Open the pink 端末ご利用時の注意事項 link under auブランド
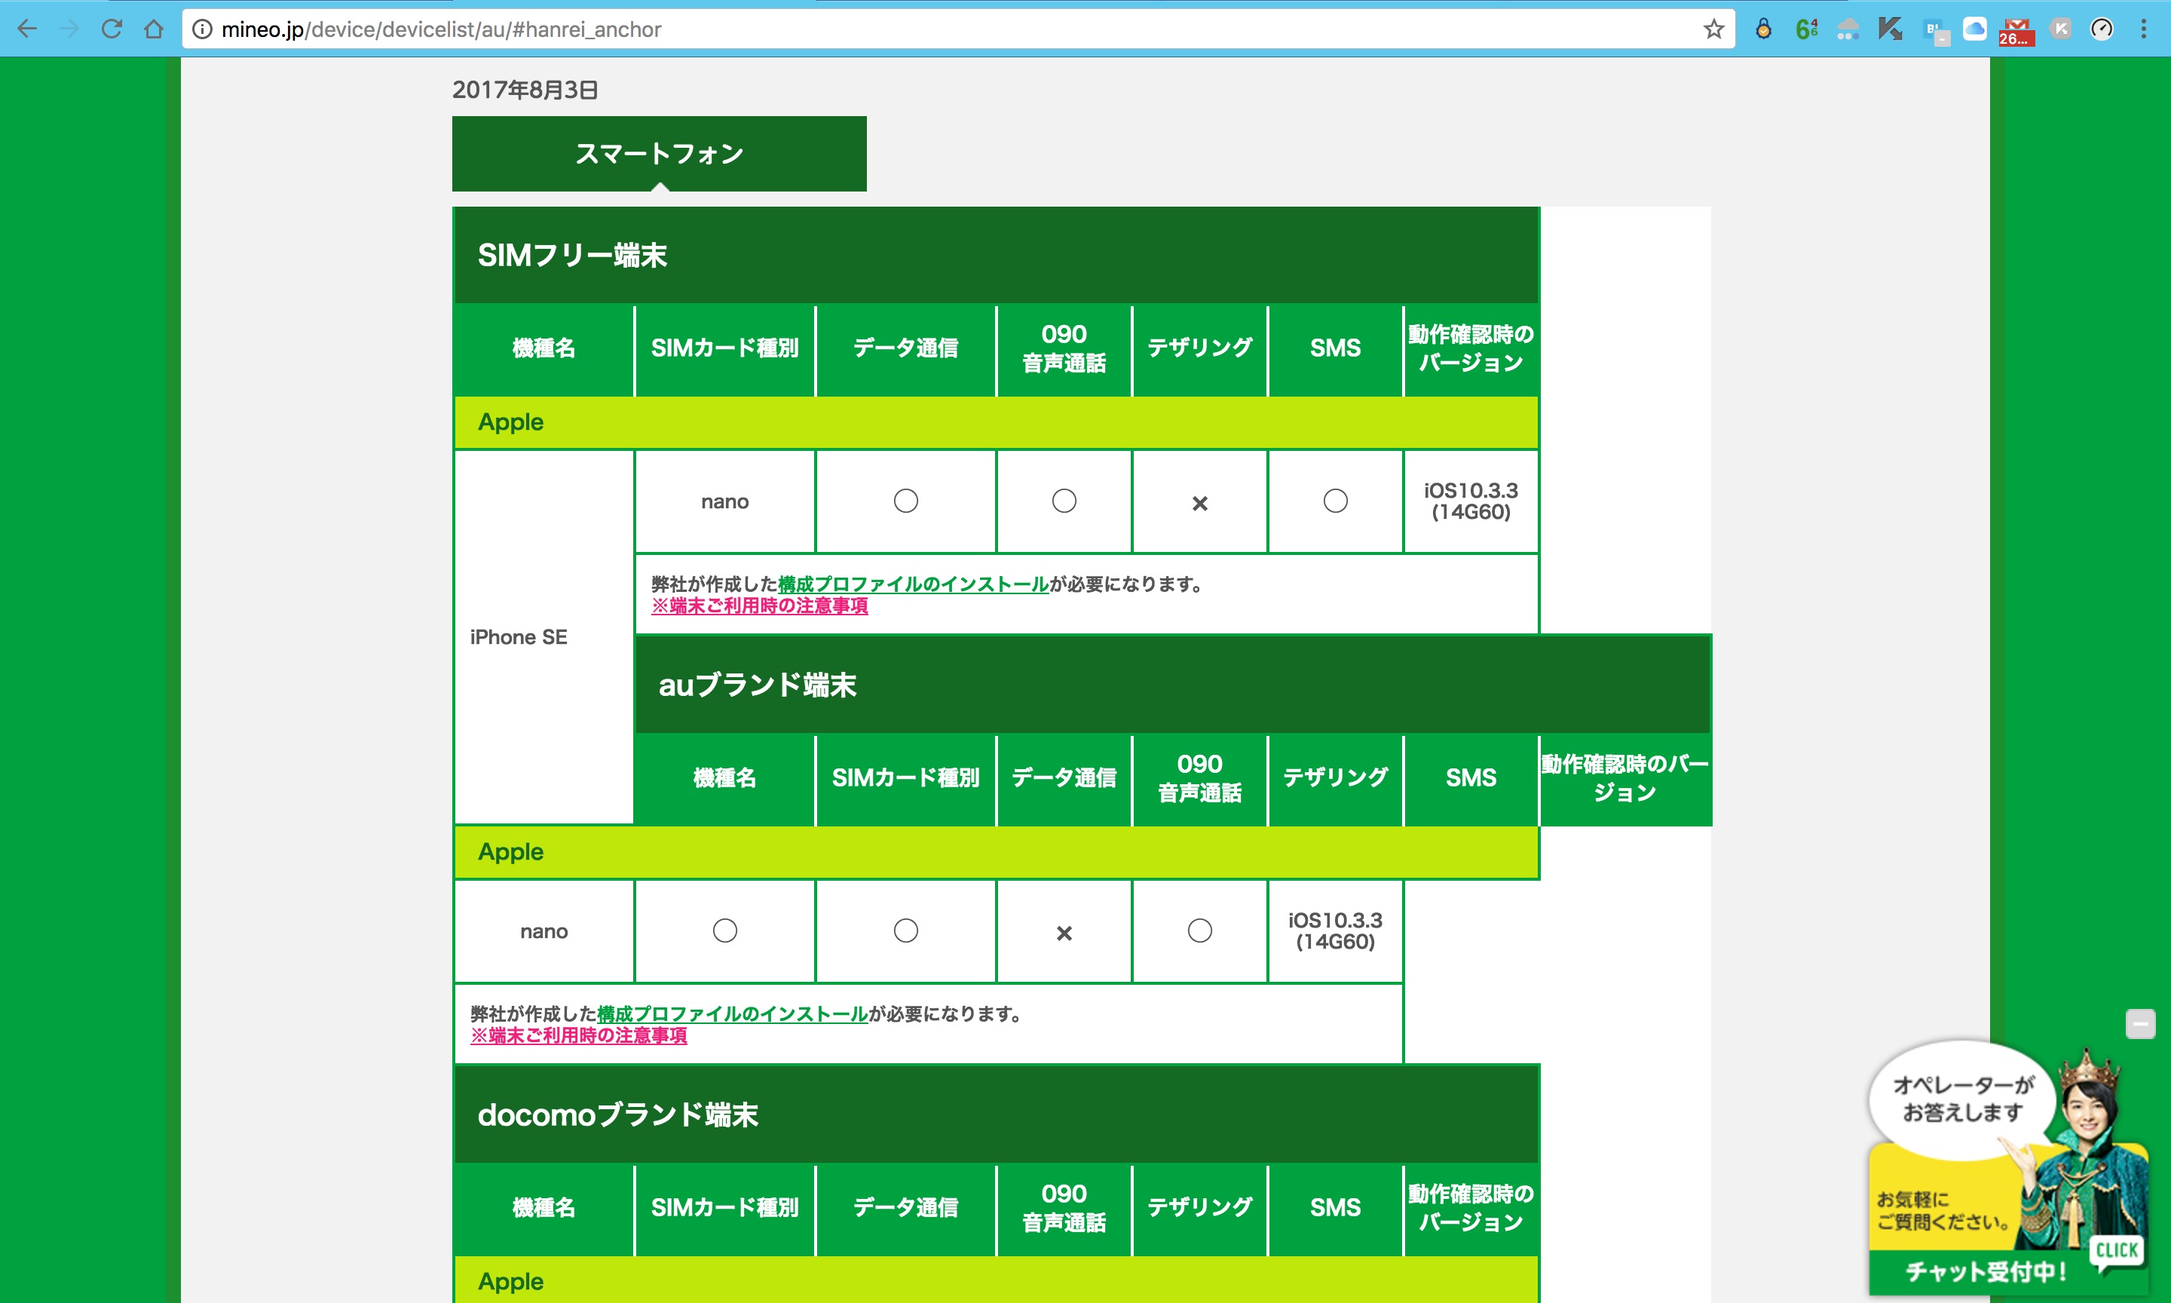Image resolution: width=2171 pixels, height=1303 pixels. click(x=578, y=1036)
